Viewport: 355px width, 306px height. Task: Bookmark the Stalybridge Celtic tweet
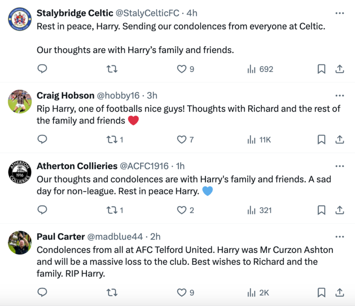[x=321, y=69]
